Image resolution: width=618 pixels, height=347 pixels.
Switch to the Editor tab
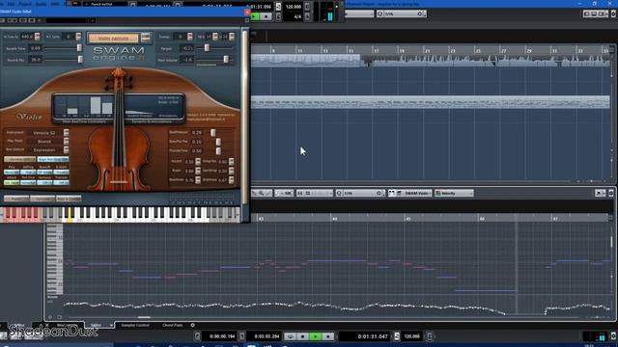(x=97, y=325)
